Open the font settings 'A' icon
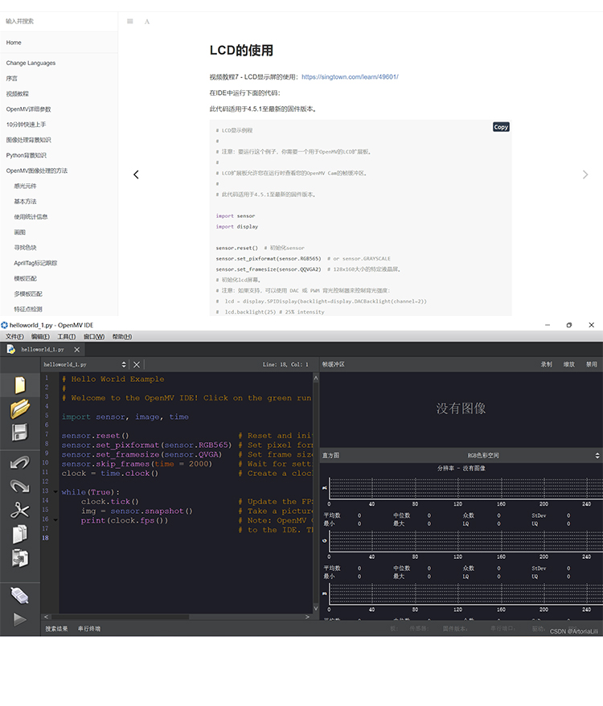The height and width of the screenshot is (706, 603). (147, 22)
